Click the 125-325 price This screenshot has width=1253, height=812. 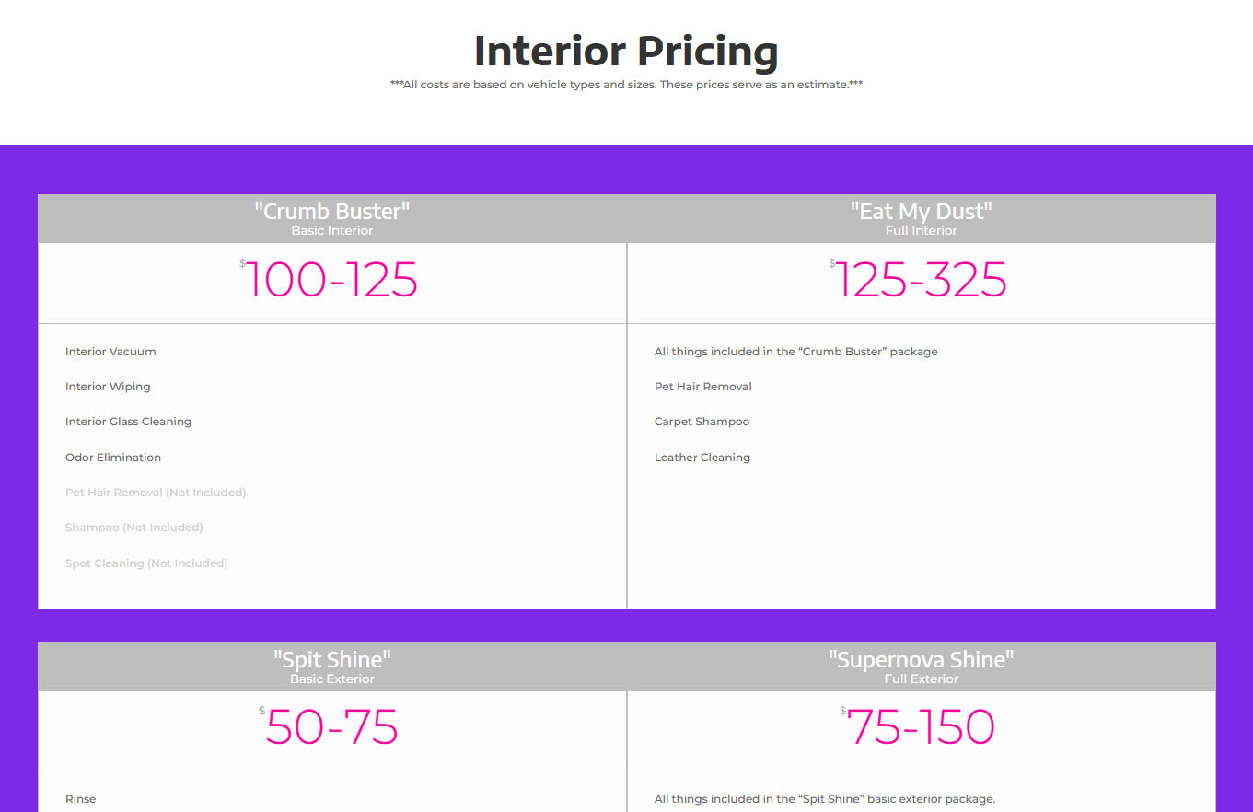pos(918,280)
